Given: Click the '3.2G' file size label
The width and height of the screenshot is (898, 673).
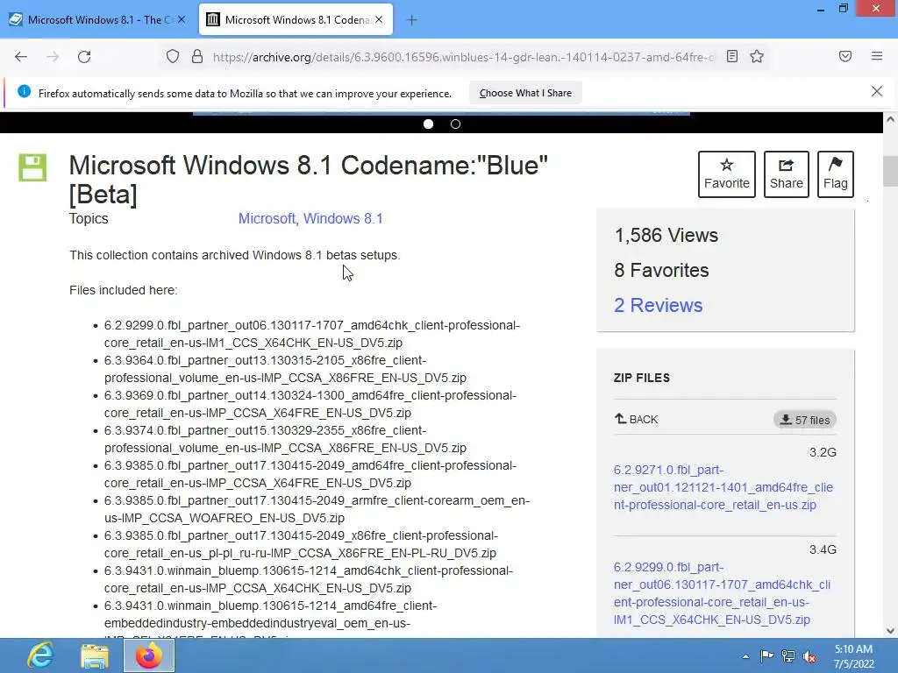Looking at the screenshot, I should pyautogui.click(x=823, y=452).
